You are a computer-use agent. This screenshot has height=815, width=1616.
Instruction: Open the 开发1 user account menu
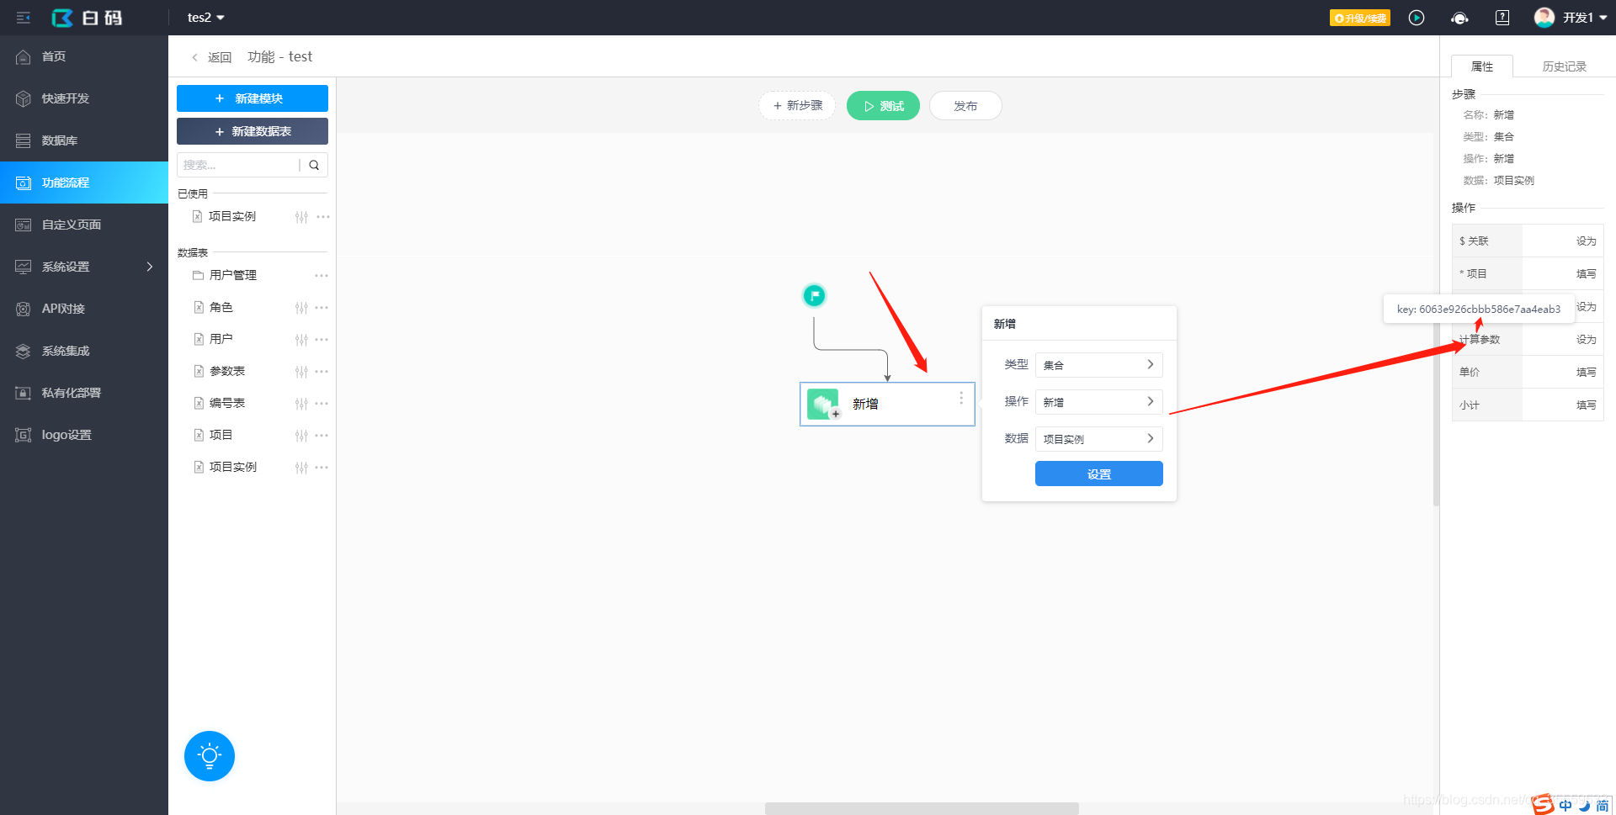pyautogui.click(x=1571, y=18)
